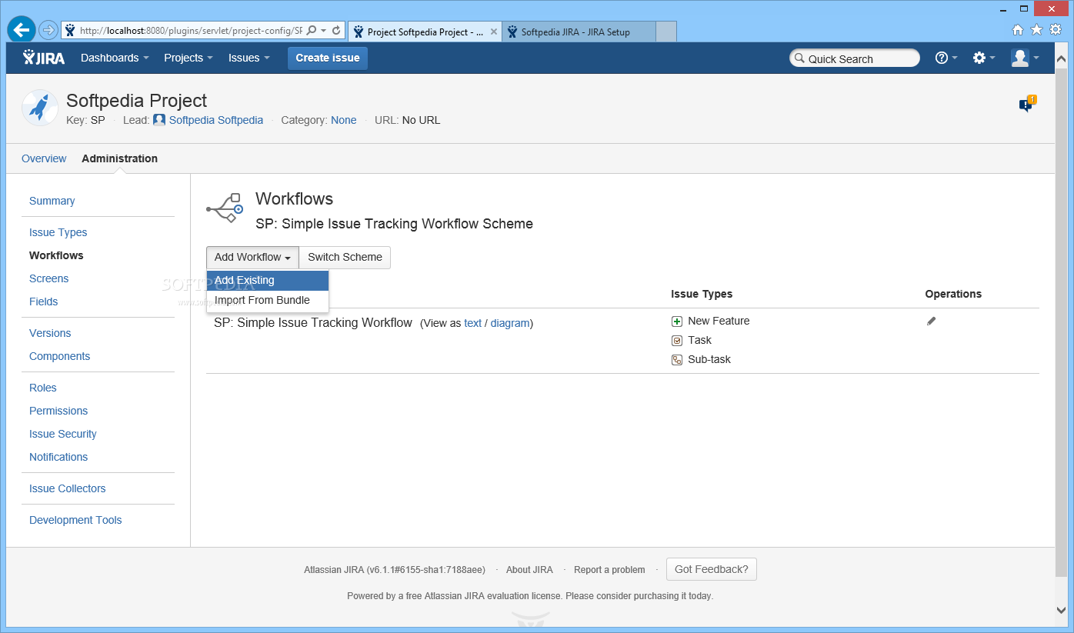
Task: Switch to the Overview tab
Action: tap(44, 158)
